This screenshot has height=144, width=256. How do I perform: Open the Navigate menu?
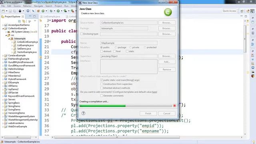pos(38,6)
